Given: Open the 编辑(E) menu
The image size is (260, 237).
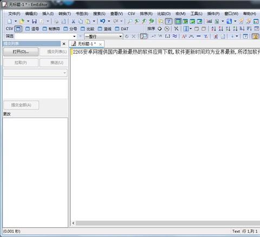Looking at the screenshot, I should coord(31,14).
